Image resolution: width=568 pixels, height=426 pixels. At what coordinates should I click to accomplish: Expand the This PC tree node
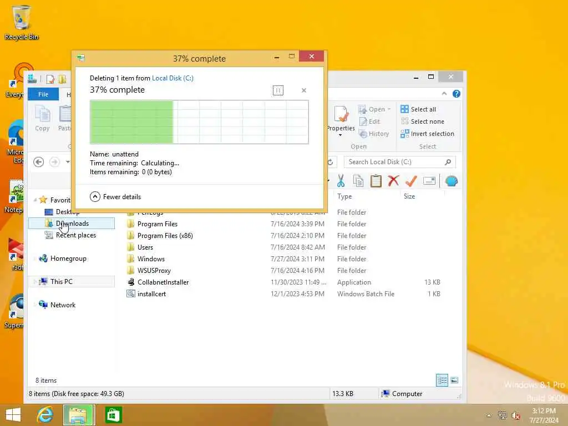[35, 281]
